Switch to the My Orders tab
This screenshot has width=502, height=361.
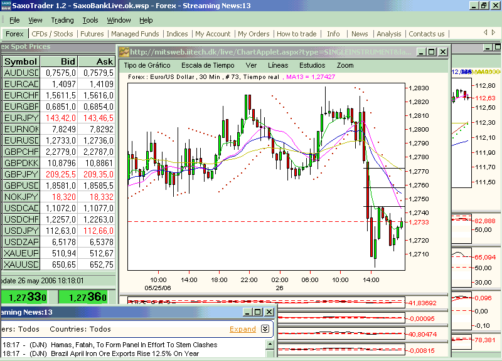coord(254,34)
